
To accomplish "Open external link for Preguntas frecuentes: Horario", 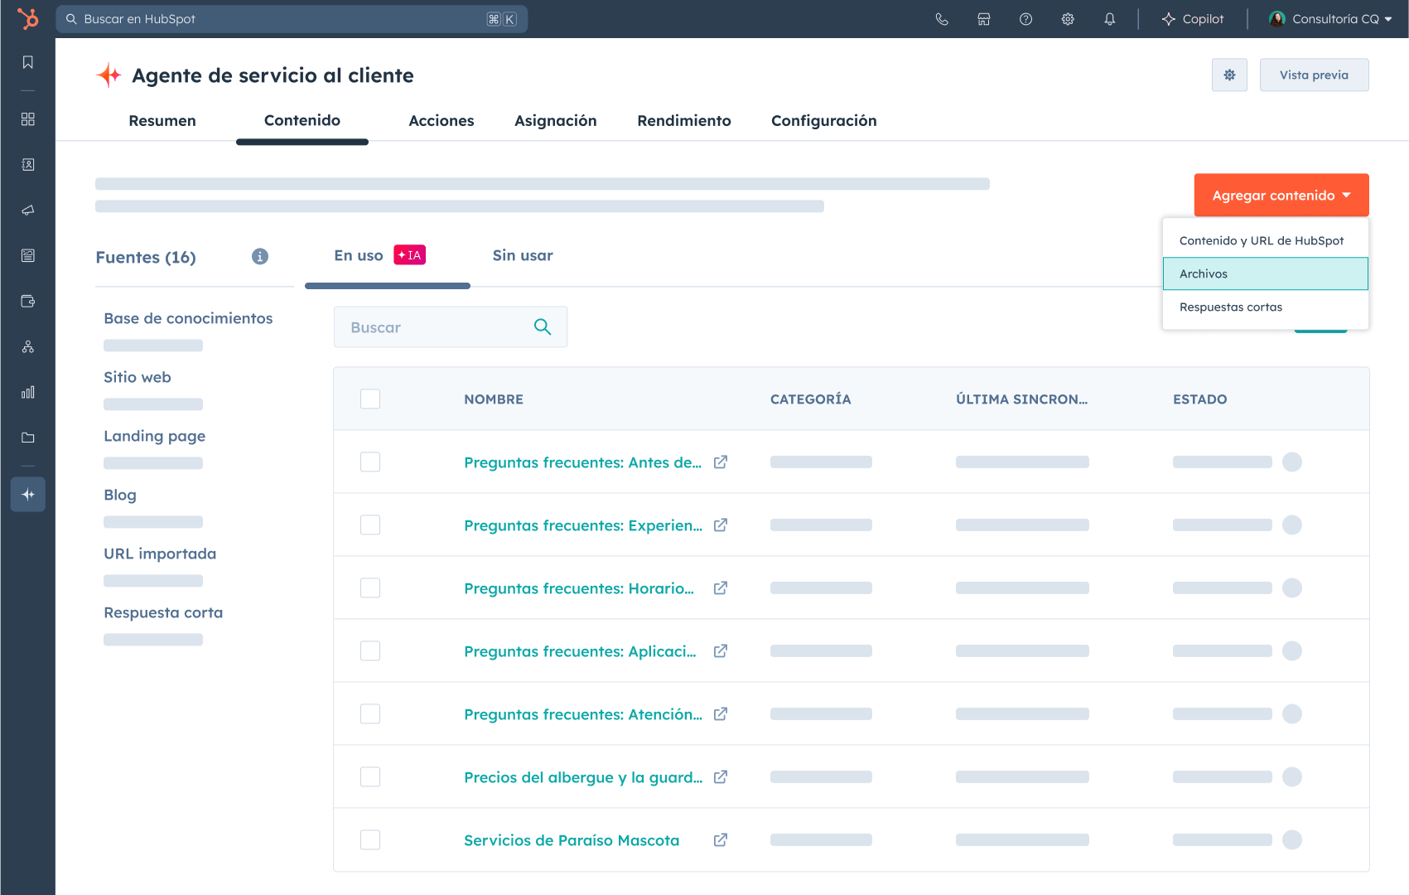I will pyautogui.click(x=721, y=588).
